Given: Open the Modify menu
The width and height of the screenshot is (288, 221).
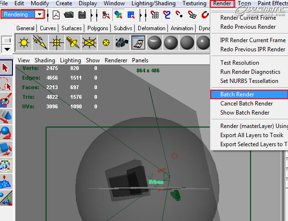Looking at the screenshot, I should (40, 3).
